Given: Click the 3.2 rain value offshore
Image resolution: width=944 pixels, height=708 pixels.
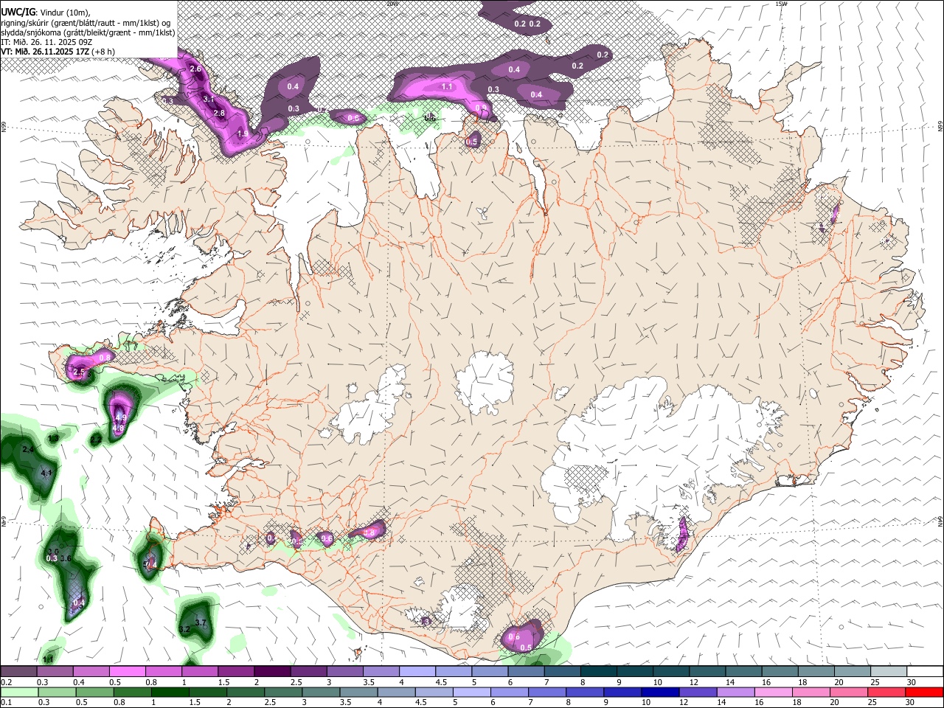Looking at the screenshot, I should (184, 629).
